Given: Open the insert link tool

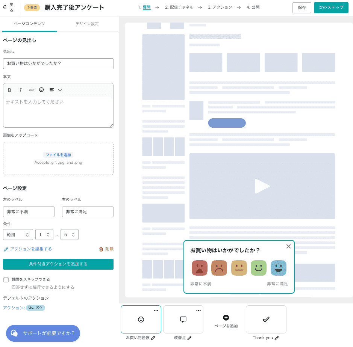Looking at the screenshot, I should pos(31,90).
